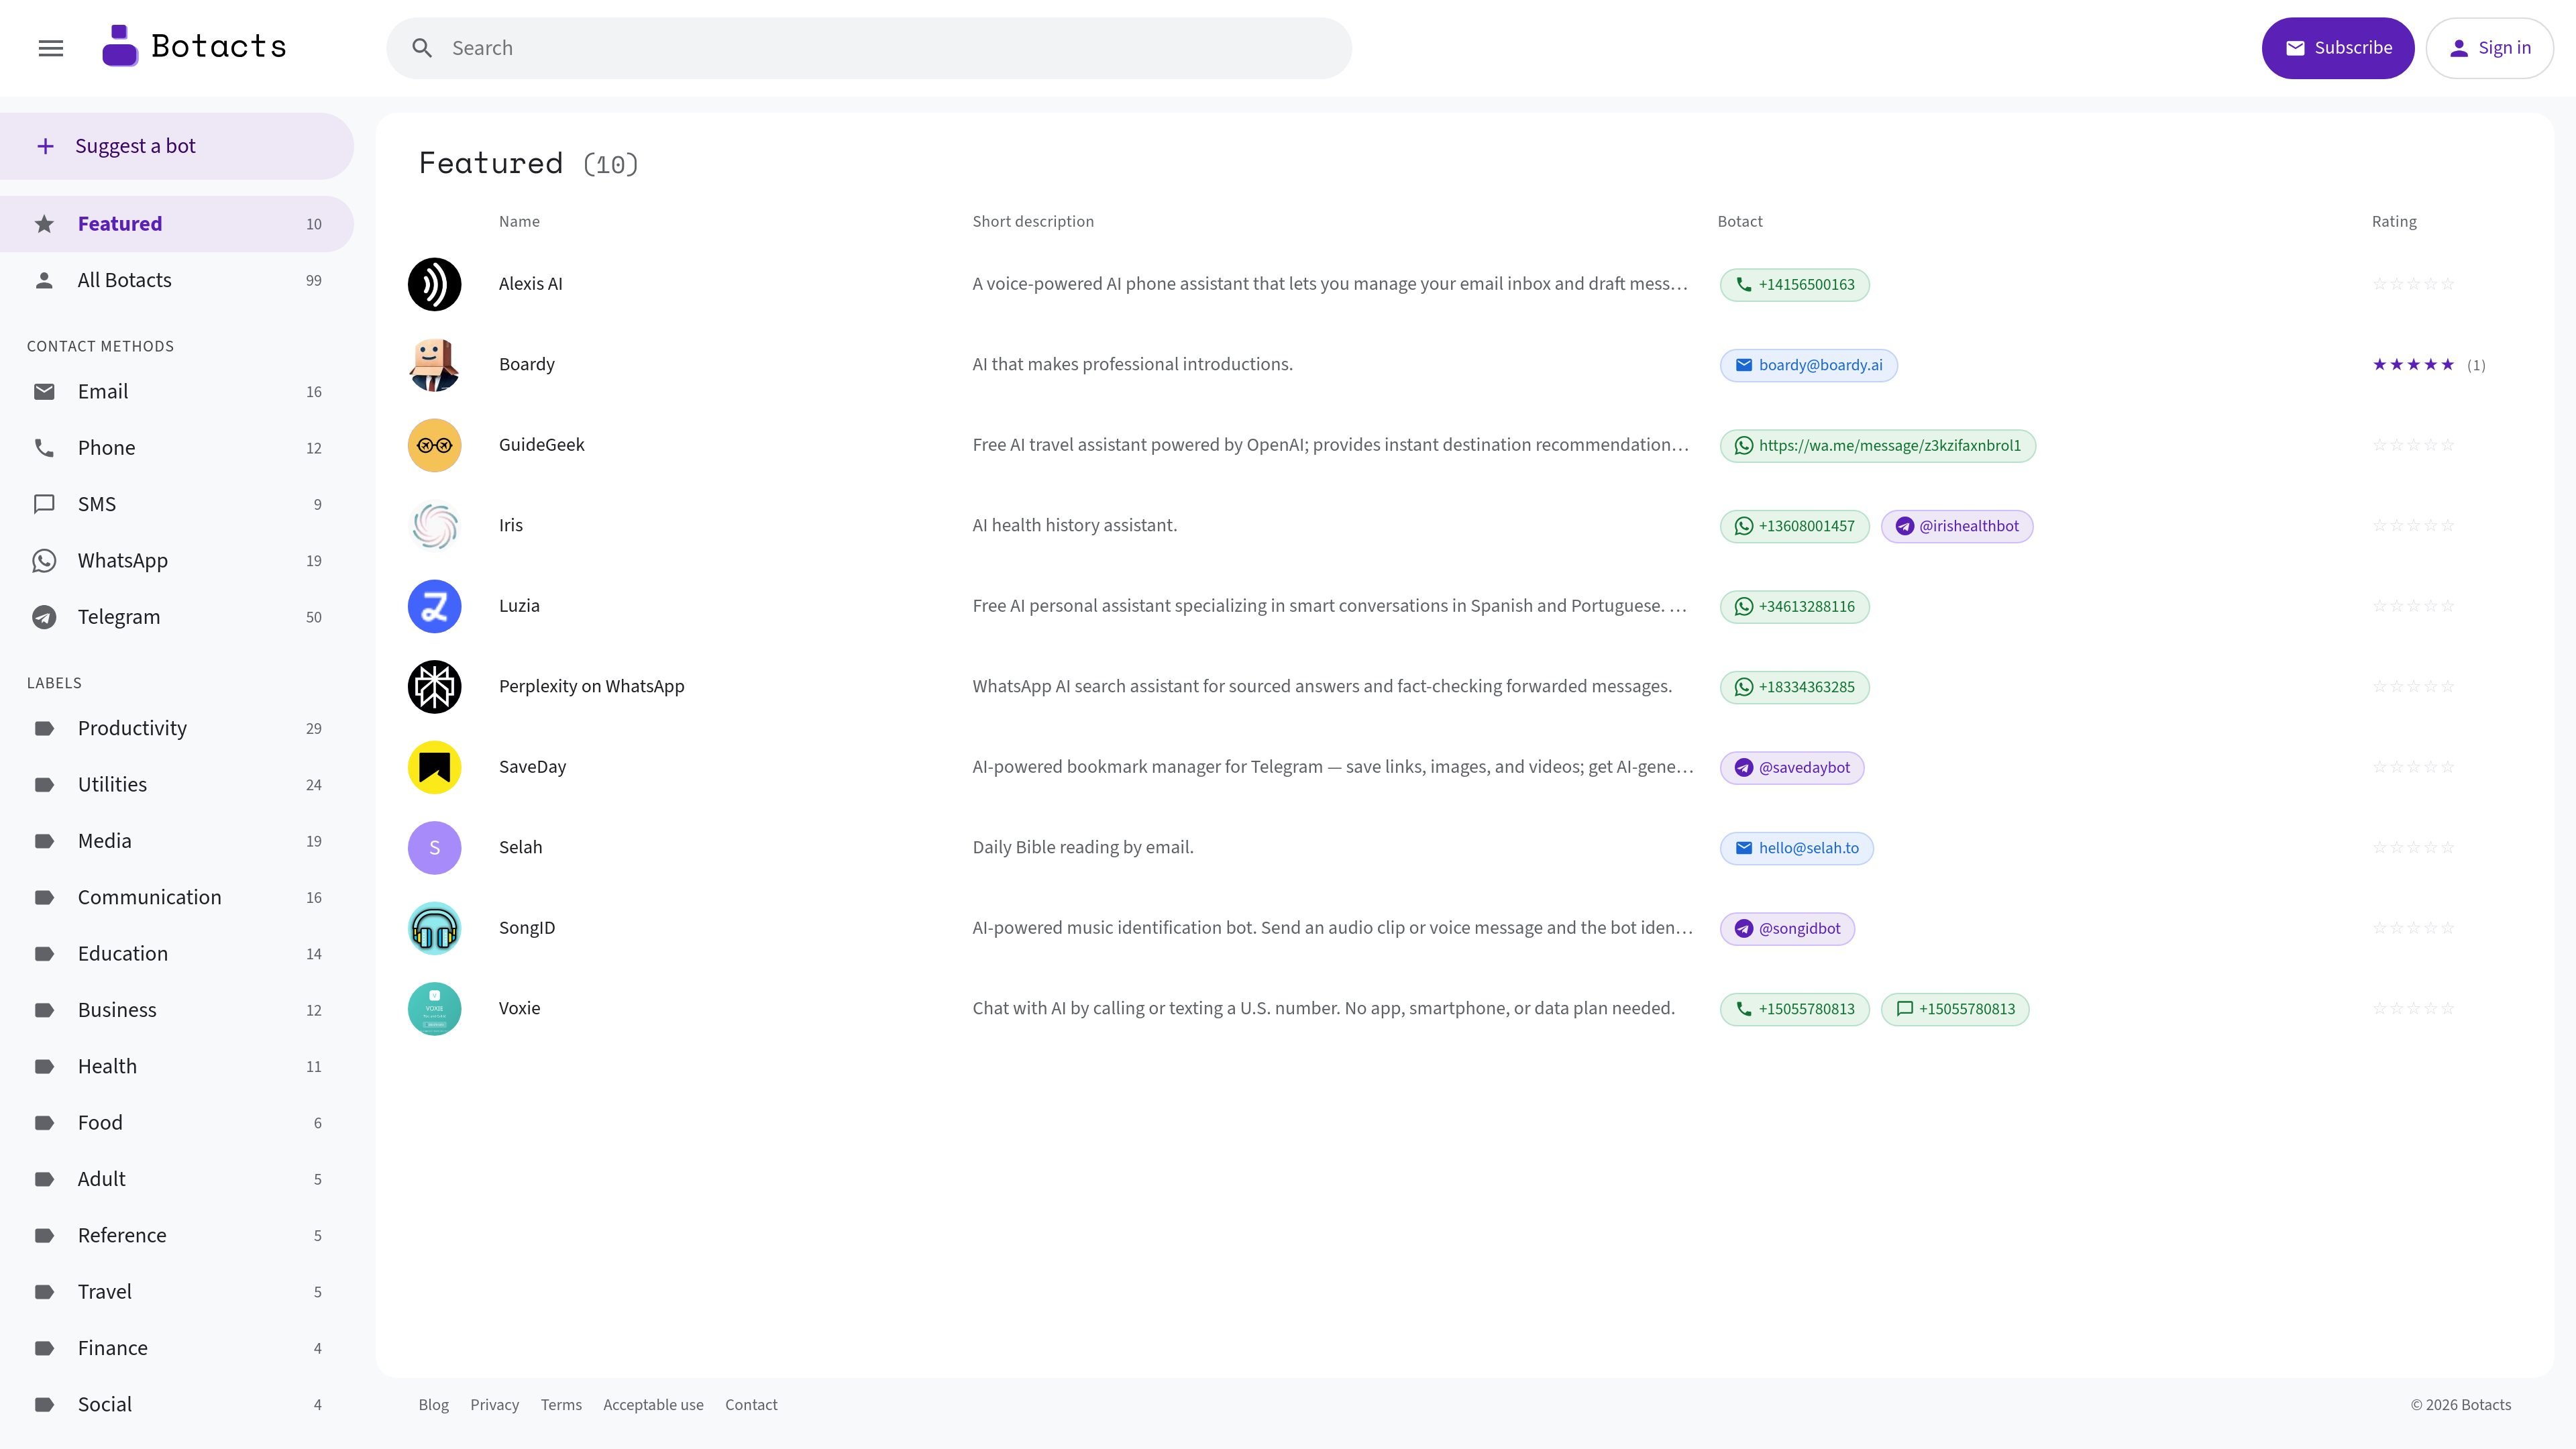Image resolution: width=2576 pixels, height=1449 pixels.
Task: Click the Rating column header
Action: tap(2394, 222)
